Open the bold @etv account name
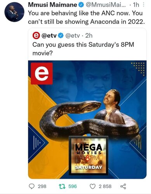Image resolution: width=151 pixels, height=194 pixels. (x=49, y=36)
